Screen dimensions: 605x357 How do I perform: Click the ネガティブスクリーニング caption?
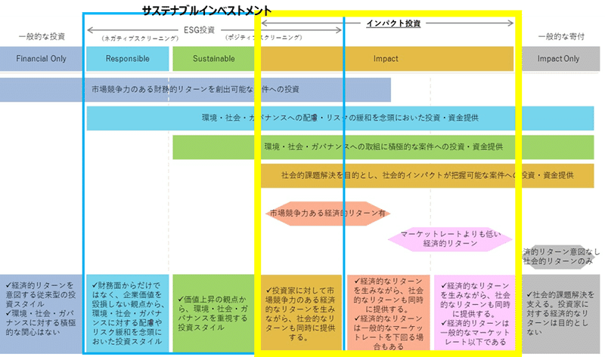coord(140,38)
